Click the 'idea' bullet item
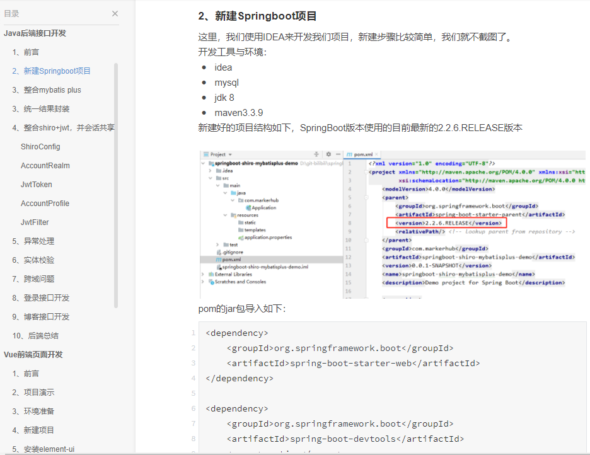The image size is (590, 455). [x=223, y=67]
